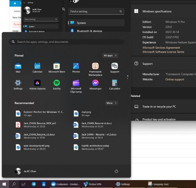Select the Version value 22H2

click(x=169, y=27)
